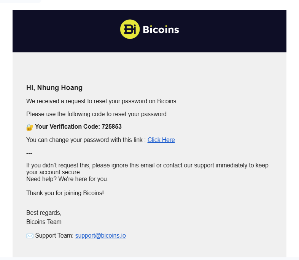Viewport: 299px width, 260px height.
Task: Click the 'You can change your password' text
Action: coord(86,140)
